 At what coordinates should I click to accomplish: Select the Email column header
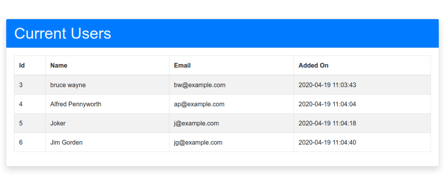tap(182, 65)
